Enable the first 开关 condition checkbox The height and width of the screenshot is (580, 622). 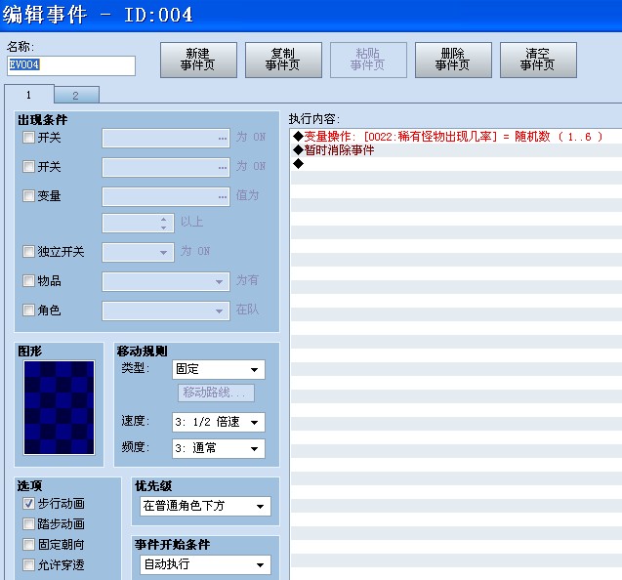coord(28,138)
